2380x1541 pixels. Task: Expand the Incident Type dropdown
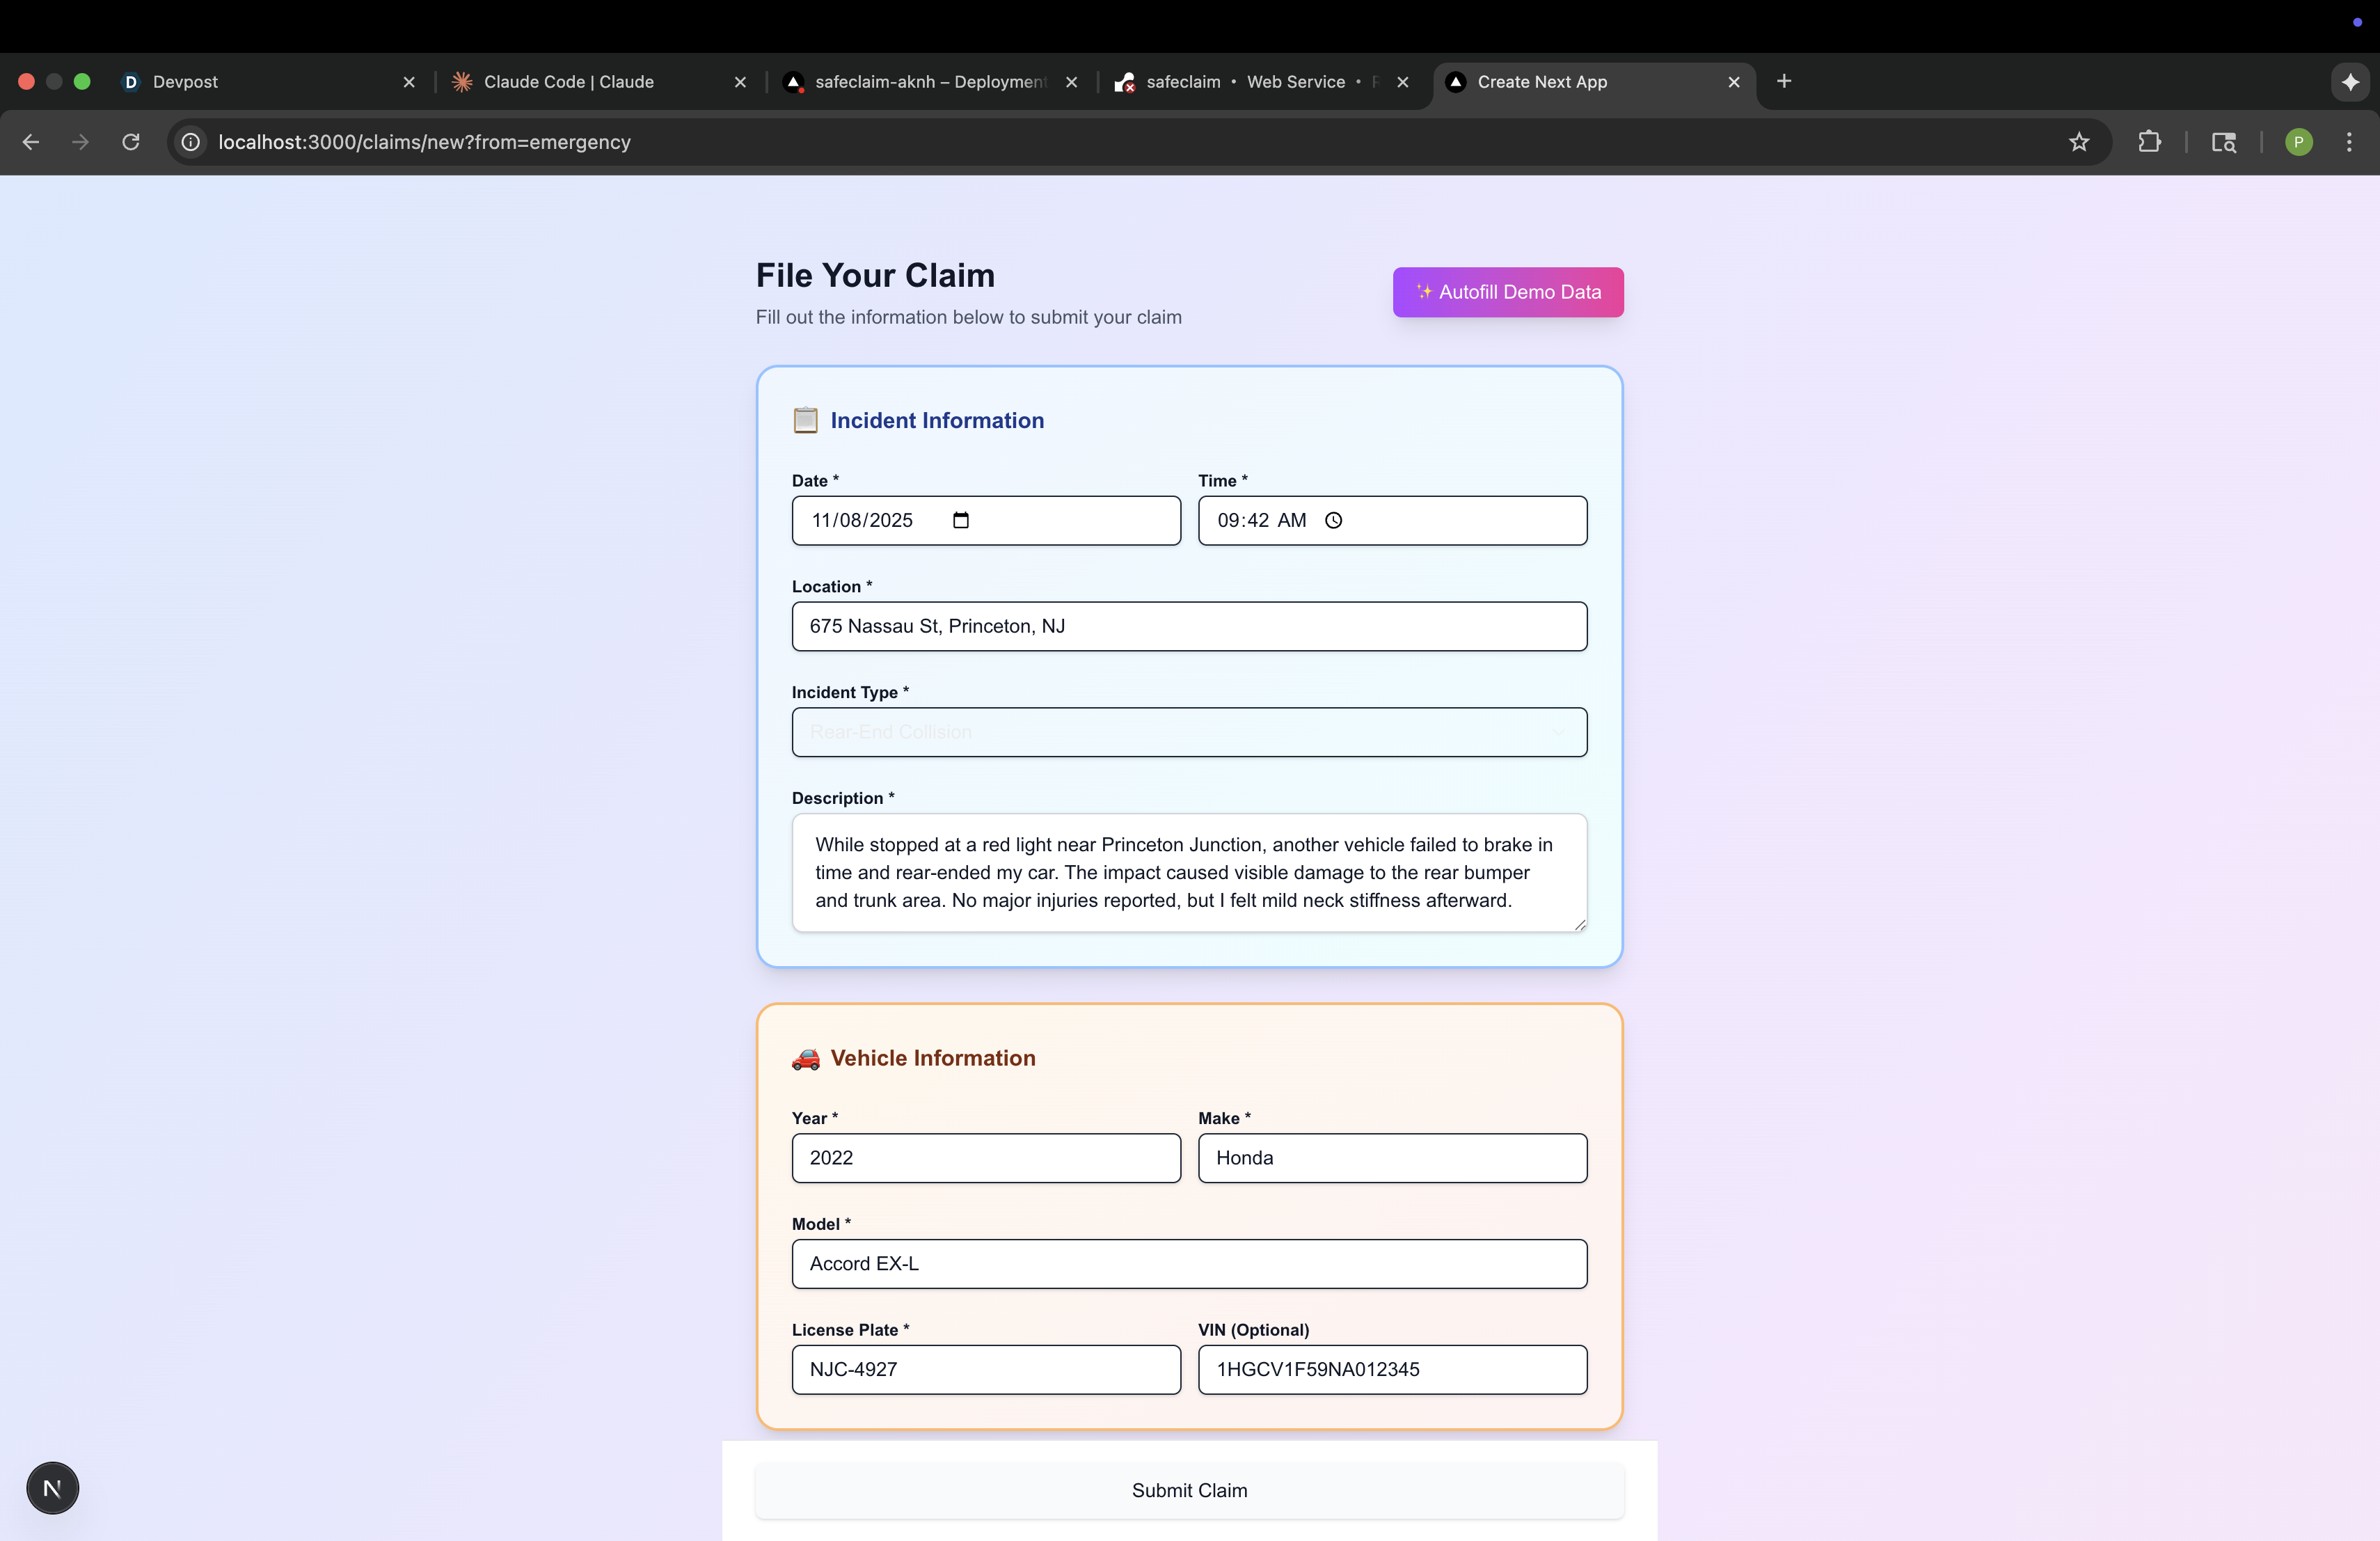1188,732
